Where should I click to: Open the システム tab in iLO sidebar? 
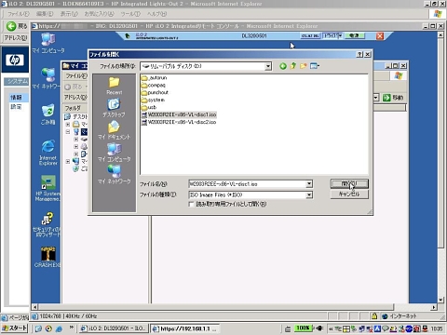click(17, 81)
